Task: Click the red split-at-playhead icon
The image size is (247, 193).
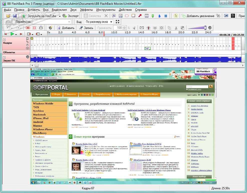Action: click(148, 28)
